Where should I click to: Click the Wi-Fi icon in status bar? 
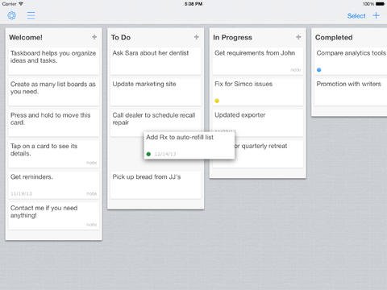21,4
